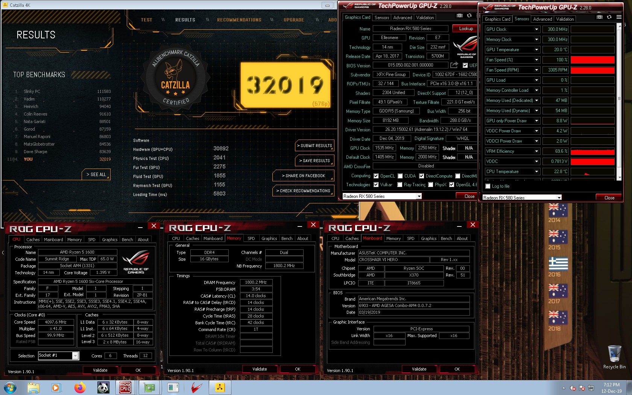632x395 pixels.
Task: Open Windows Media Player from taskbar
Action: [x=56, y=387]
